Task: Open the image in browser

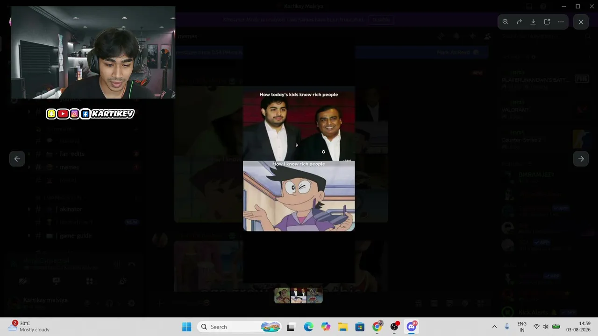Action: (x=547, y=22)
